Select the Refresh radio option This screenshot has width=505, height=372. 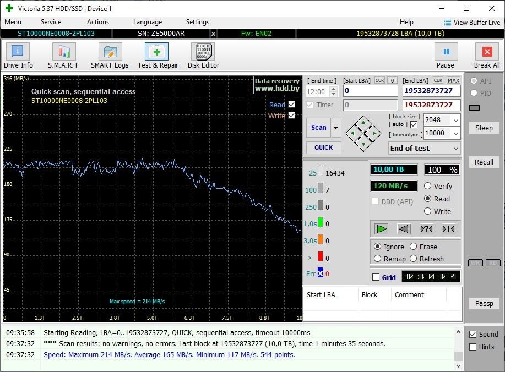click(x=413, y=259)
